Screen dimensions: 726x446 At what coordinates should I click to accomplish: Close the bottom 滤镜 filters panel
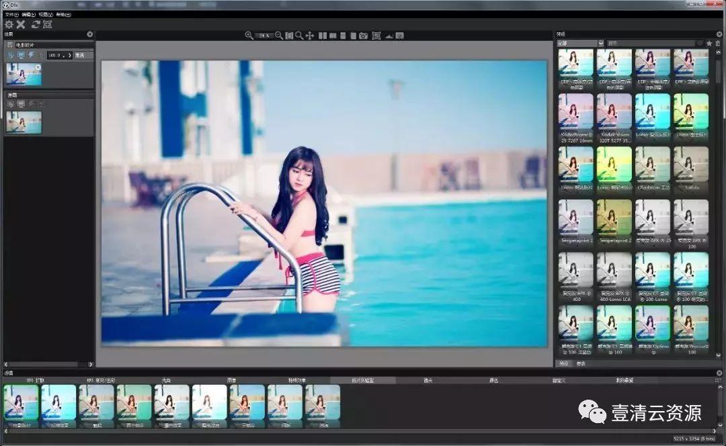(x=719, y=373)
